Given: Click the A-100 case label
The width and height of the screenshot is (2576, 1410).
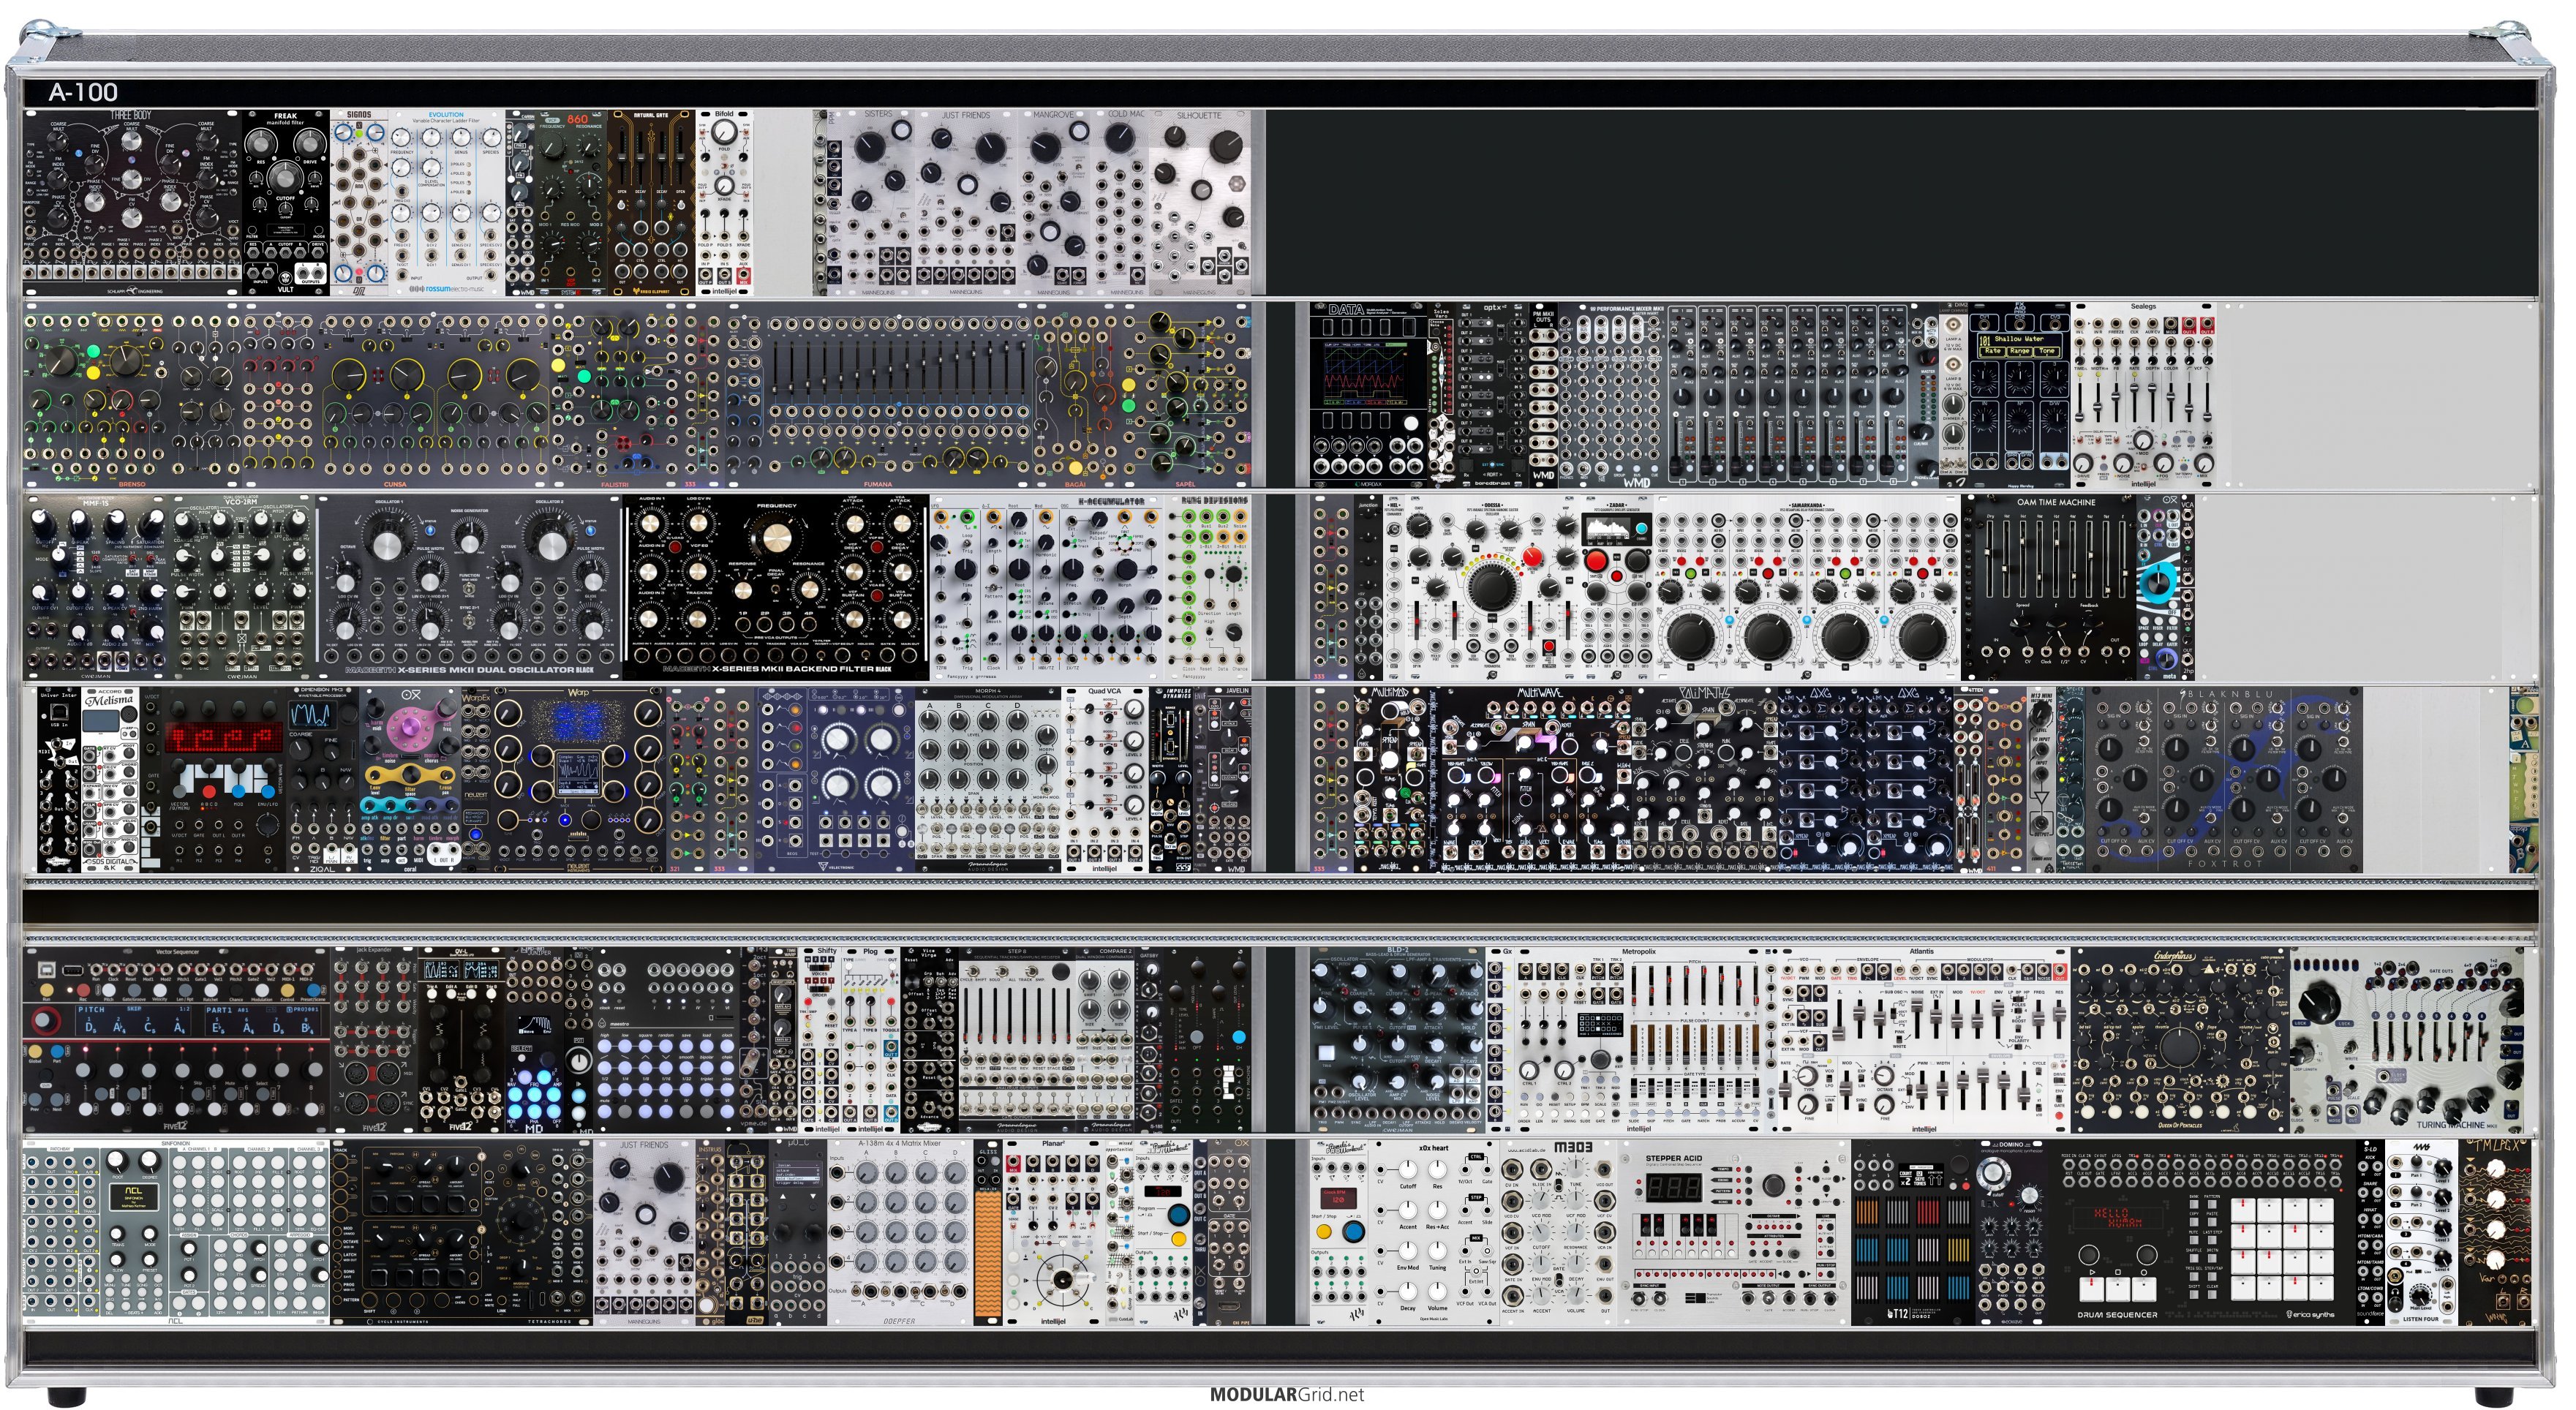Looking at the screenshot, I should 83,92.
